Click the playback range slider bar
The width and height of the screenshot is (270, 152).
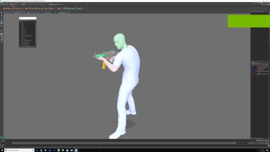(124, 143)
